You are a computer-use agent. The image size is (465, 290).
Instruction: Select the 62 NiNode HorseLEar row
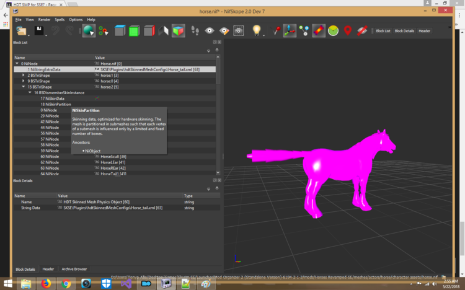(x=115, y=162)
